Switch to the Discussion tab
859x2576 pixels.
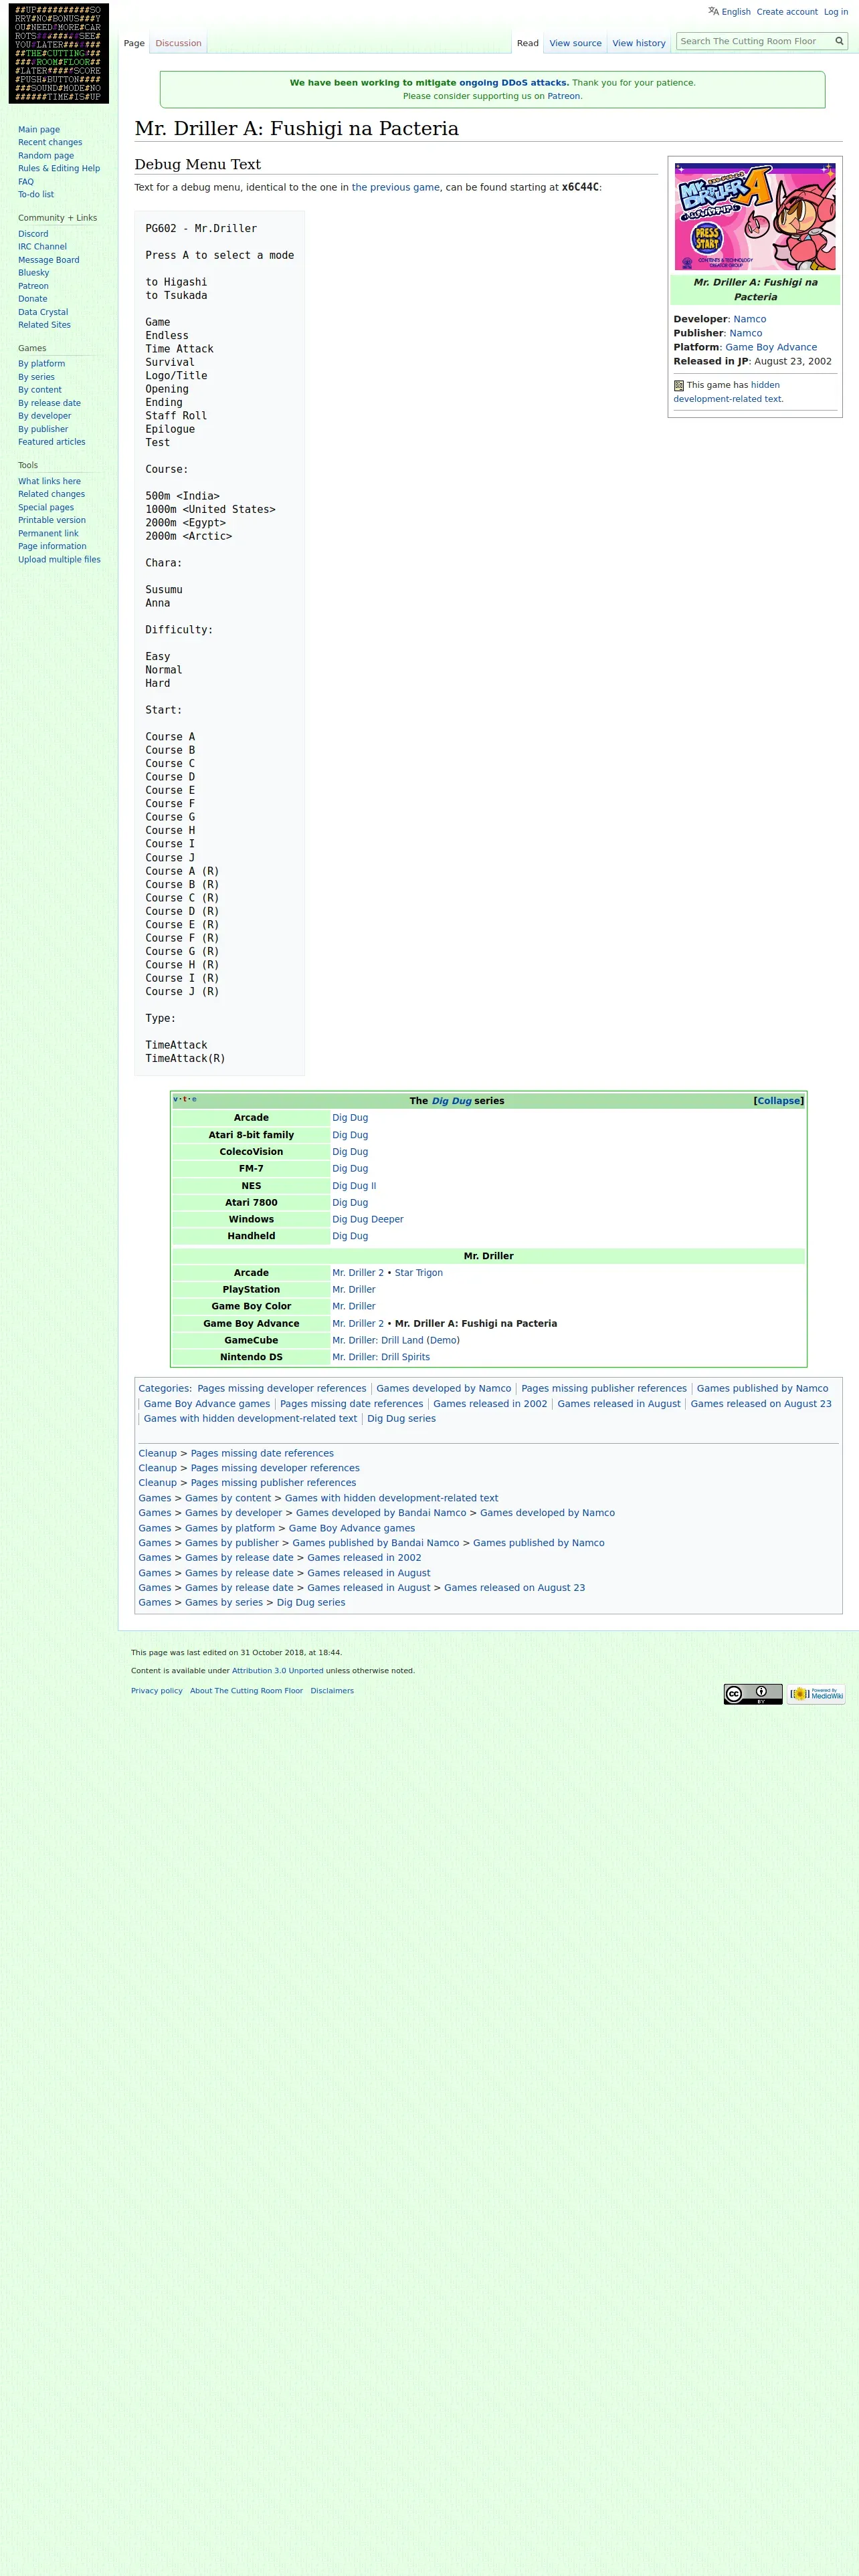pyautogui.click(x=178, y=43)
